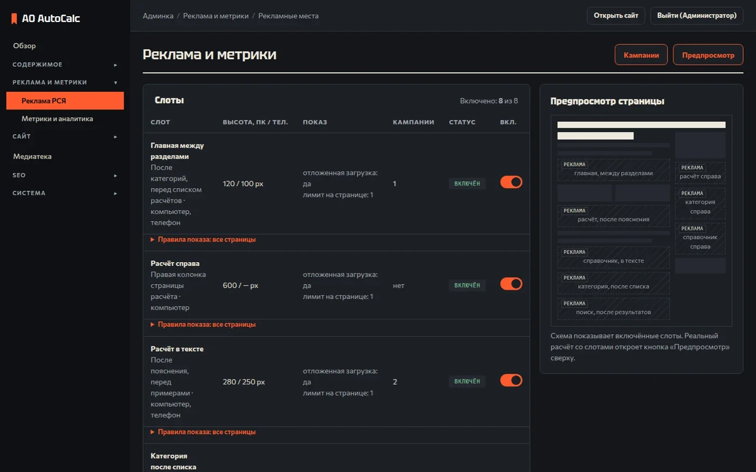
Task: Open the Обзор sidebar item
Action: click(x=65, y=46)
